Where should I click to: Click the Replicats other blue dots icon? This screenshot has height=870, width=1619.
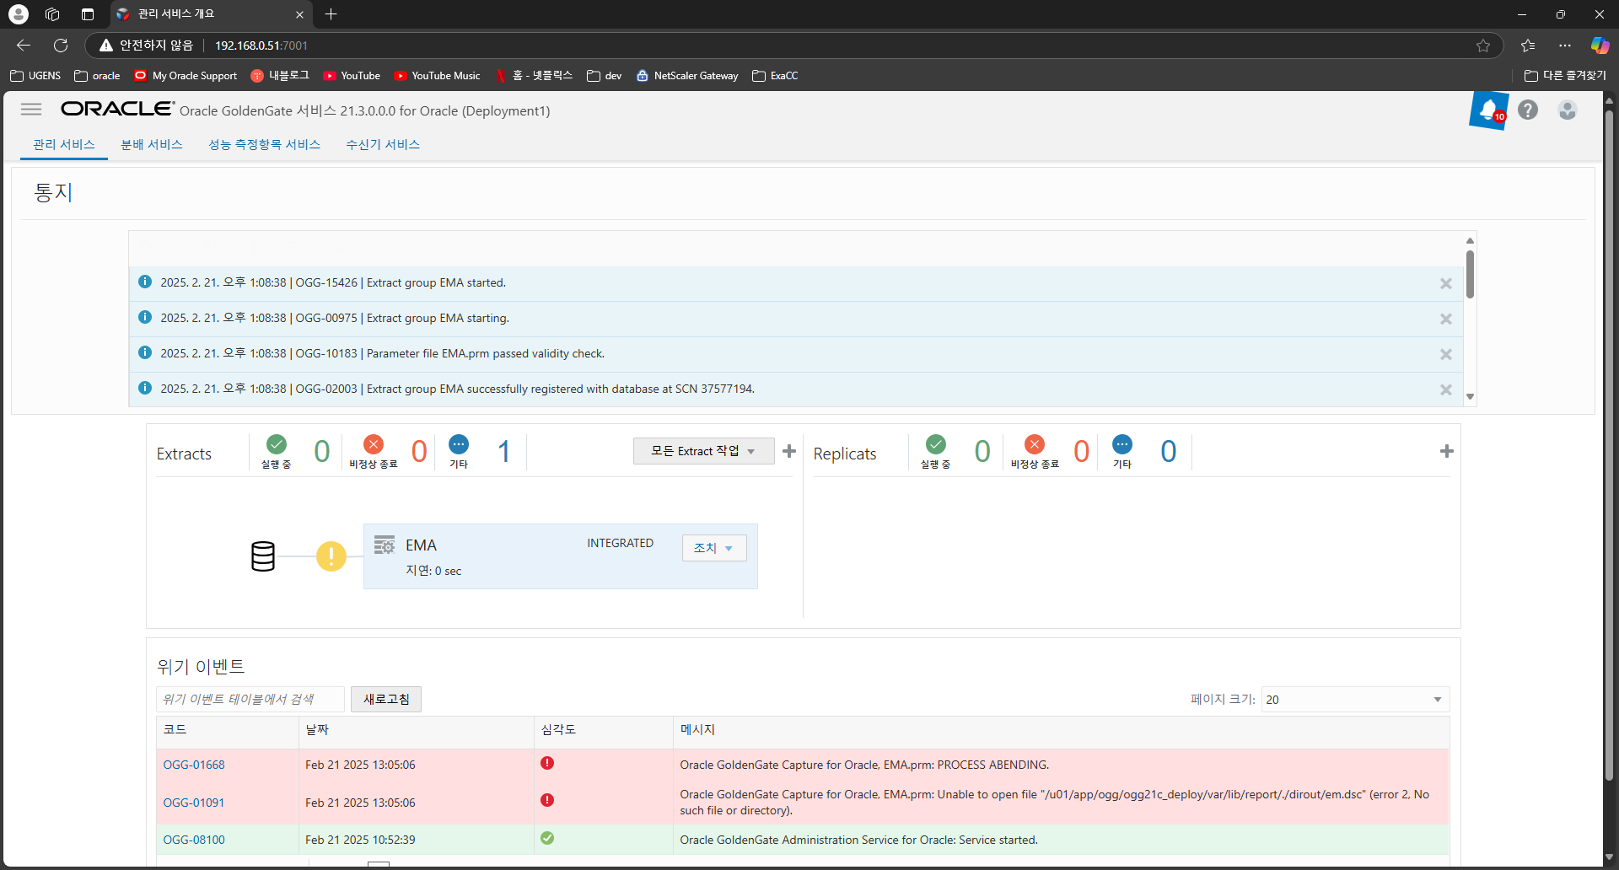[1122, 444]
